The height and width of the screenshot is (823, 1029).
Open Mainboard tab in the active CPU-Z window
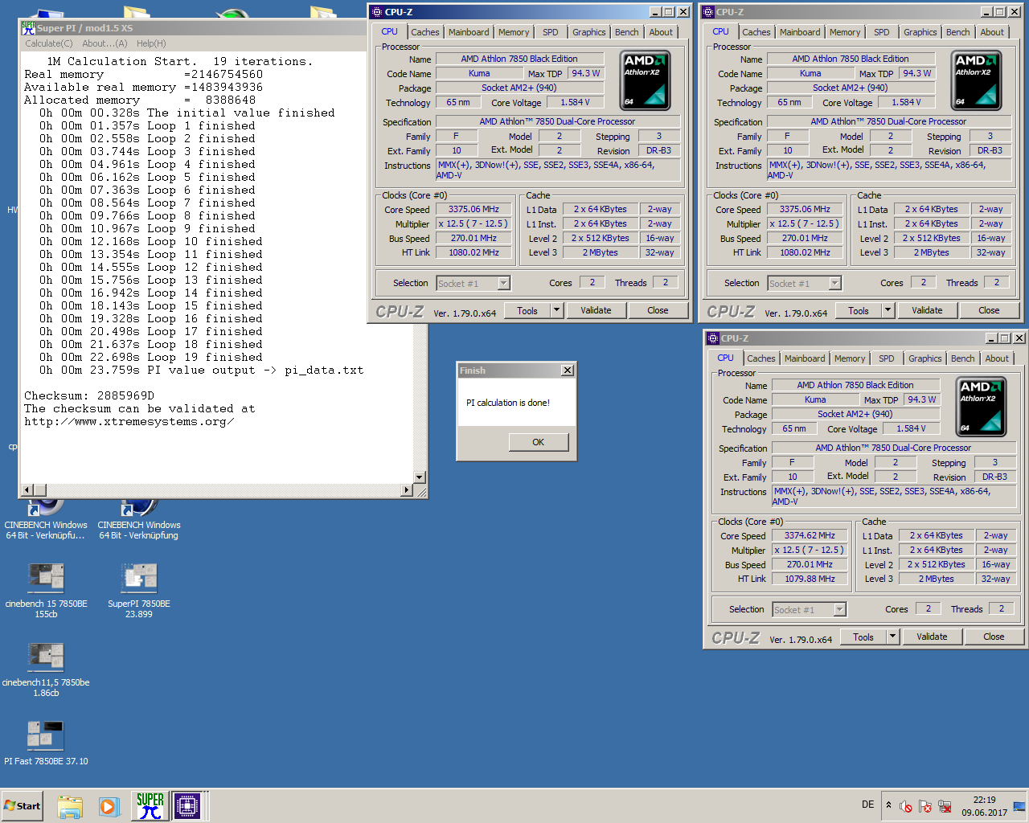click(469, 32)
